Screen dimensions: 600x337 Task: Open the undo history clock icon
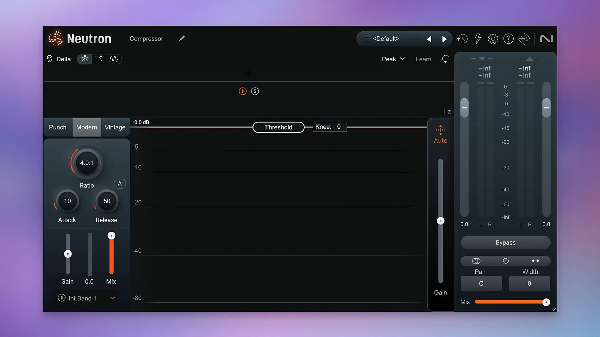click(x=462, y=39)
